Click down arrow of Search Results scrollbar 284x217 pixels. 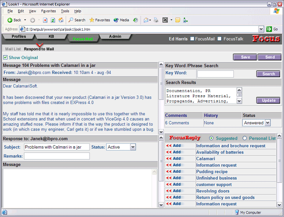point(239,101)
